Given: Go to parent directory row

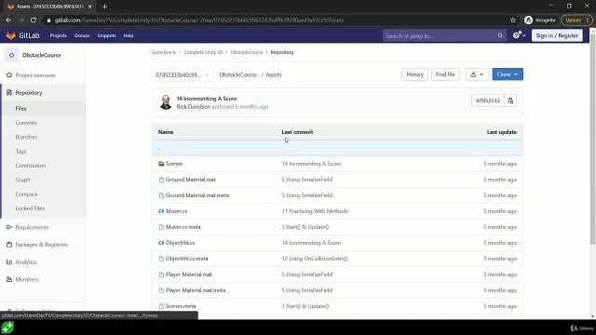Looking at the screenshot, I should (x=337, y=148).
